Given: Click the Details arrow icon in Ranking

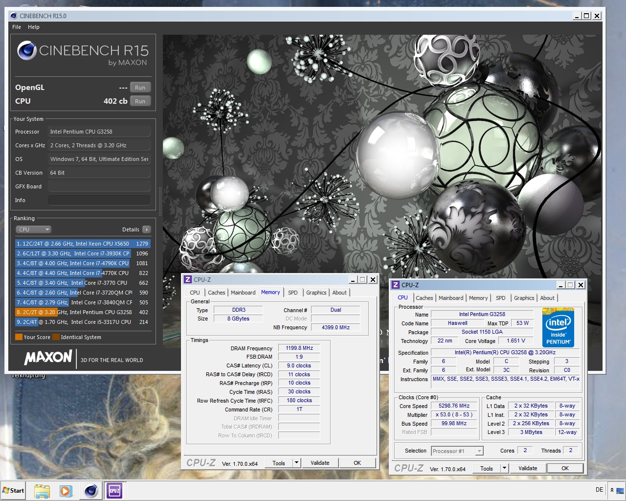Looking at the screenshot, I should [x=146, y=229].
